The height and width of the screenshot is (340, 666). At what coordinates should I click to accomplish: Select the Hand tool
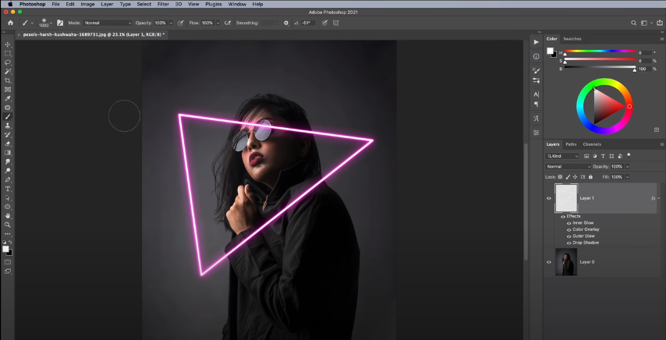8,215
